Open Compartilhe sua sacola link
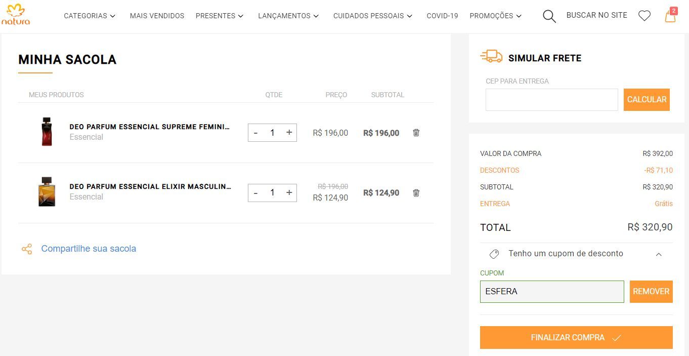This screenshot has height=356, width=689. tap(89, 249)
